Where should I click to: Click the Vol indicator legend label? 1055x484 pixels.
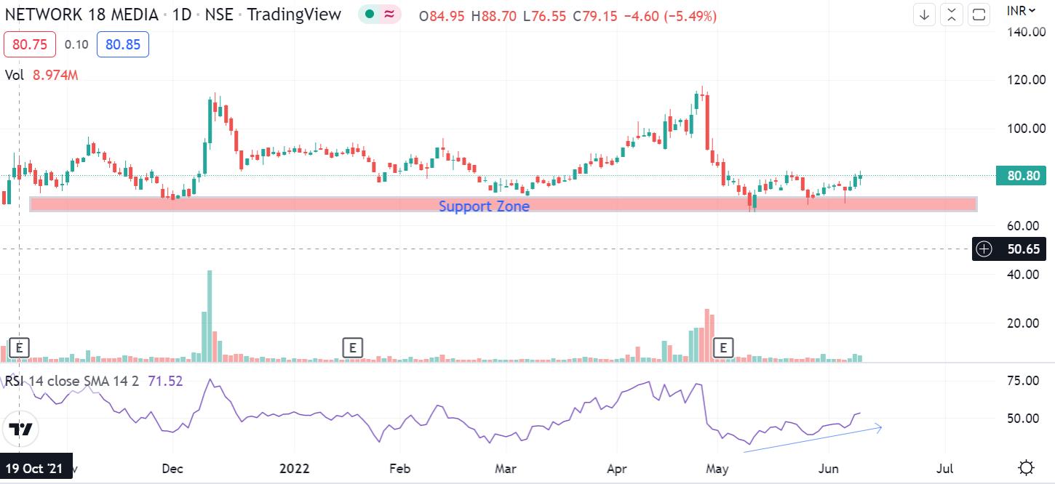pyautogui.click(x=15, y=74)
